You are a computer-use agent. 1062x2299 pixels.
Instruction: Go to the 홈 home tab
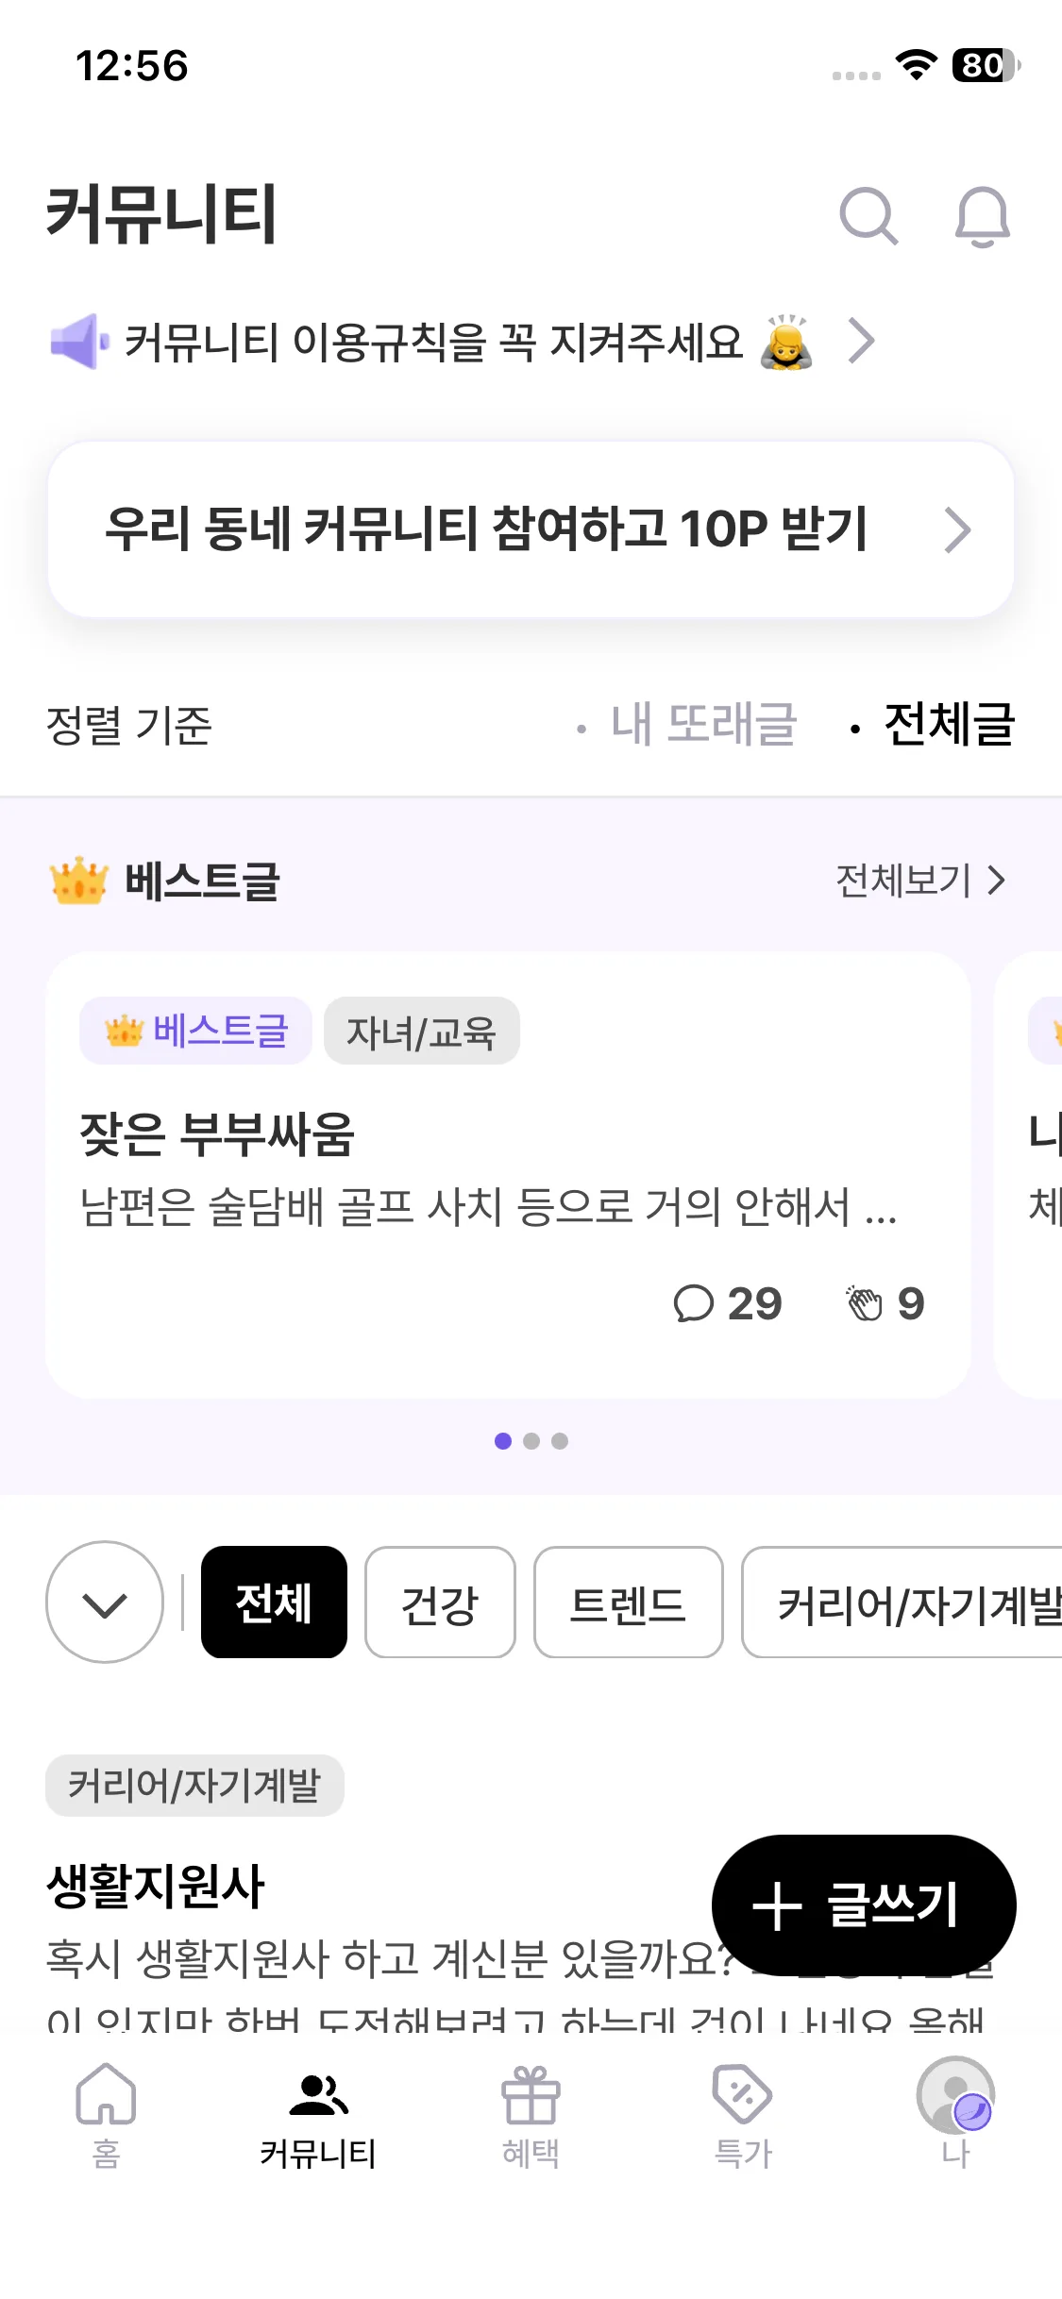106,2113
